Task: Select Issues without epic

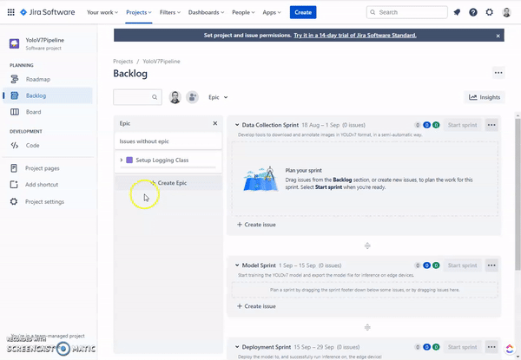Action: (x=168, y=141)
